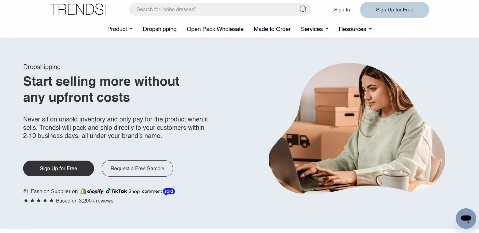Click the "Start selling more without" headline
479x233 pixels.
pyautogui.click(x=101, y=81)
